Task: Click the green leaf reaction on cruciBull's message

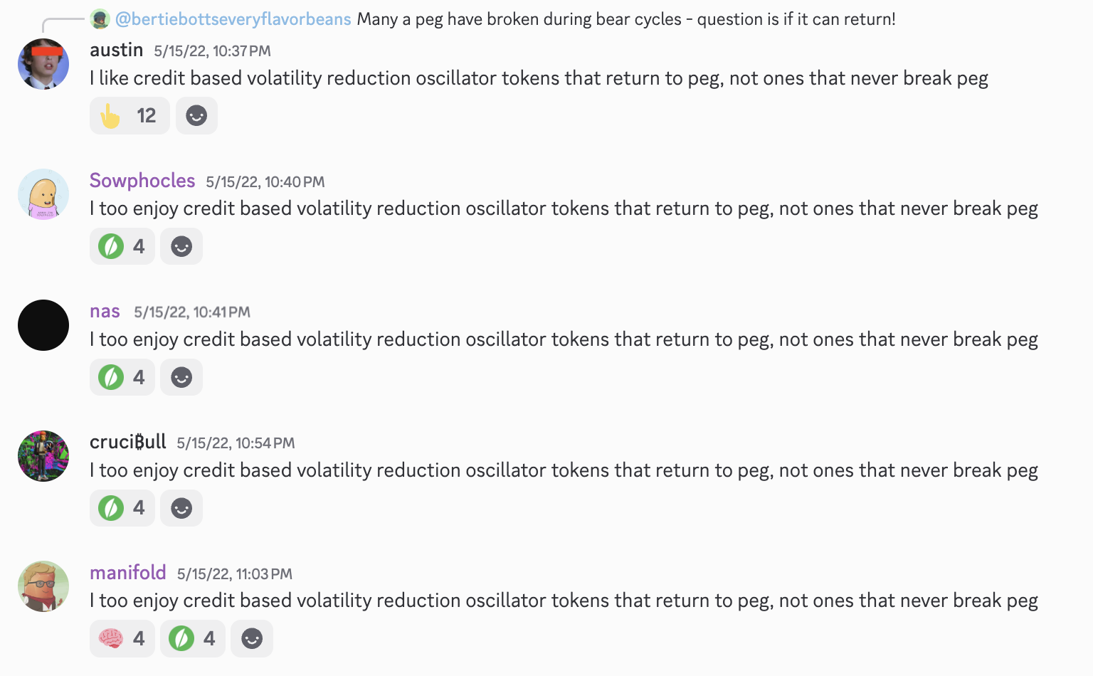Action: (122, 508)
